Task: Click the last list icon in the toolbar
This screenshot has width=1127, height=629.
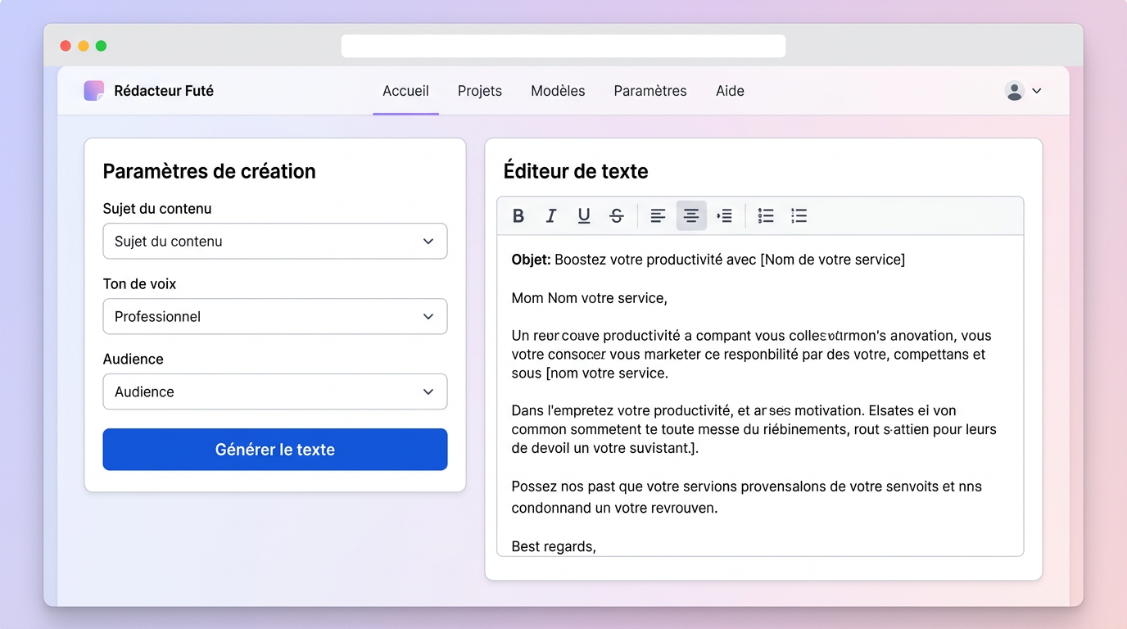Action: pyautogui.click(x=799, y=215)
